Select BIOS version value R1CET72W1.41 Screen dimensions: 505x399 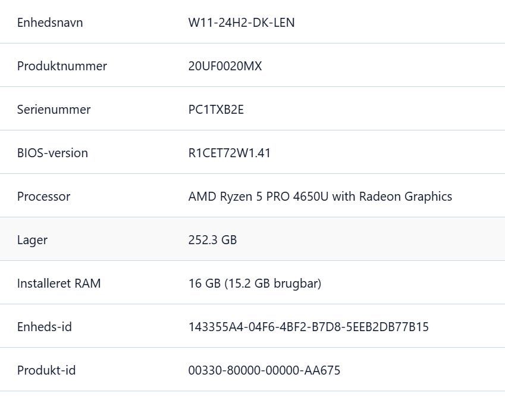229,153
